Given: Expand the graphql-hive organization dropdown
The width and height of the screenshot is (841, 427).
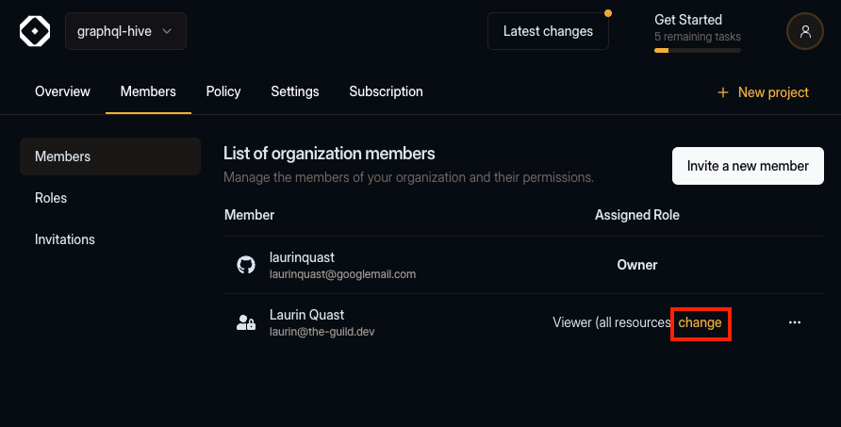Looking at the screenshot, I should pos(125,31).
